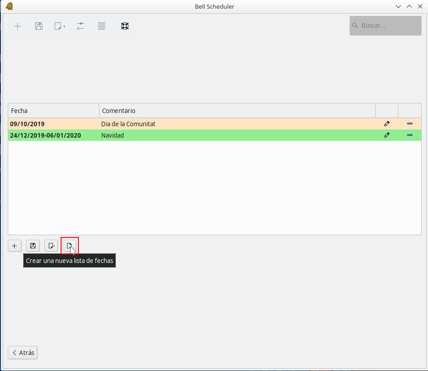Sort by the Fecha column header

53,111
